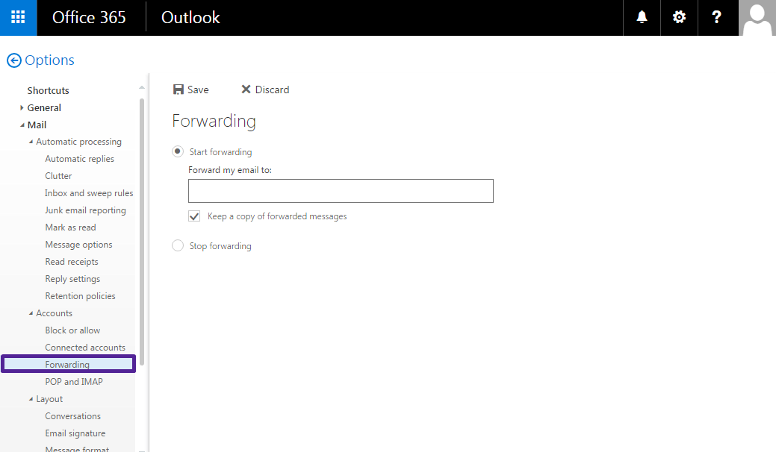Collapse the Accounts group arrow
This screenshot has width=776, height=452.
coord(31,313)
